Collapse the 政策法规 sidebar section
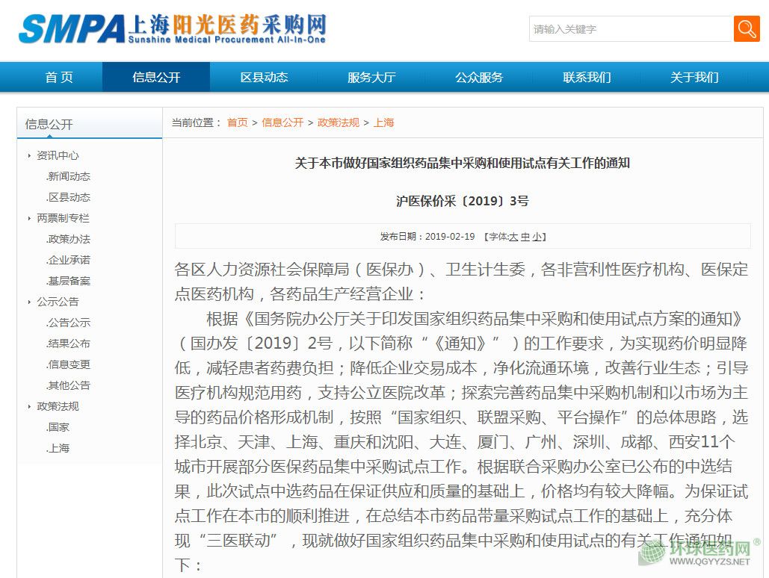Viewport: 769px width, 578px height. (x=57, y=406)
